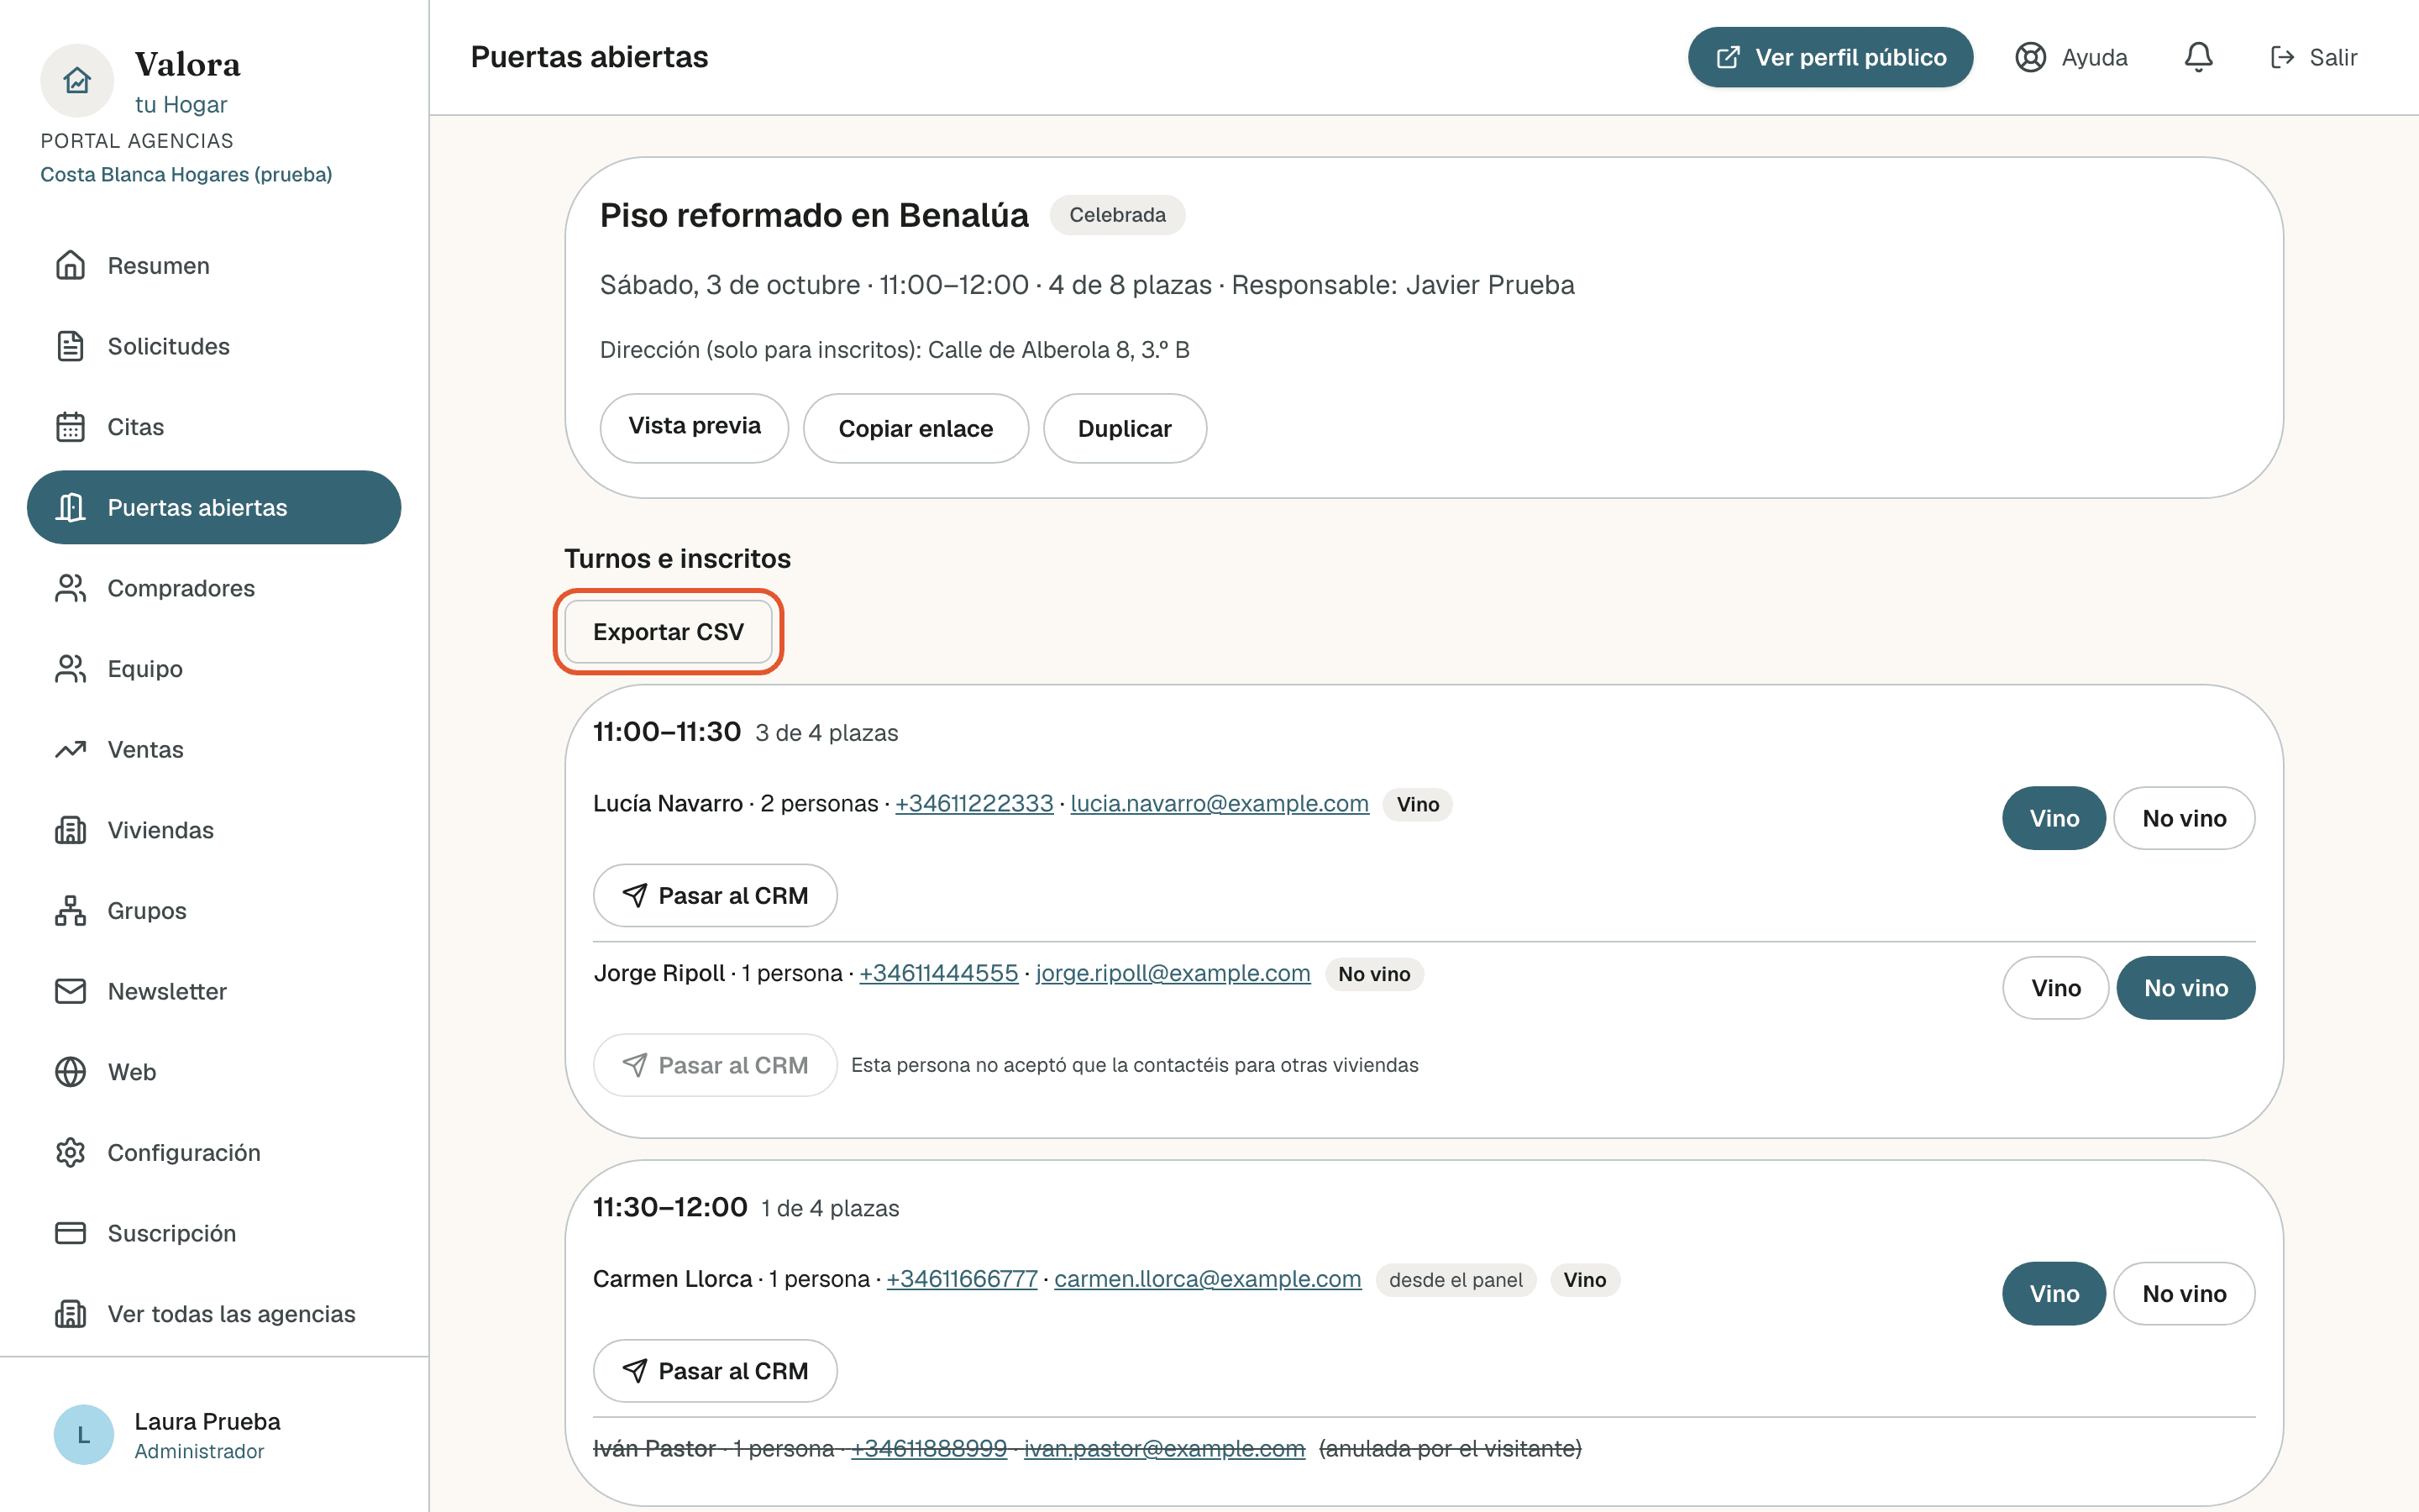Viewport: 2419px width, 1512px height.
Task: Click the Salir logout link
Action: tap(2313, 57)
